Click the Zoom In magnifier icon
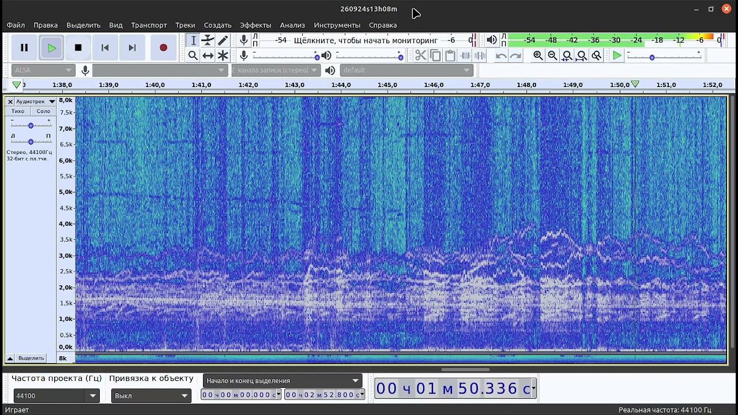738x415 pixels. [x=538, y=55]
